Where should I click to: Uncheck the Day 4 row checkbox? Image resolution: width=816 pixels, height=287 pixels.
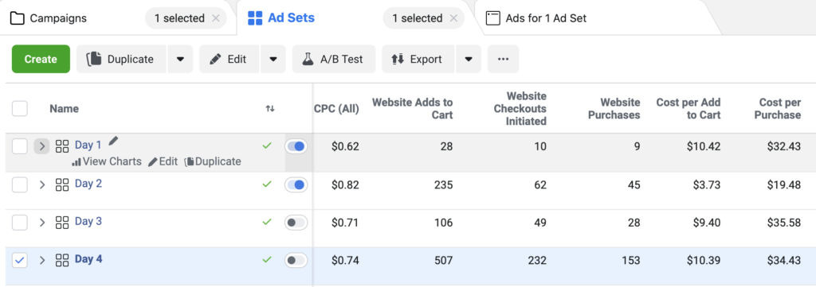coord(20,260)
